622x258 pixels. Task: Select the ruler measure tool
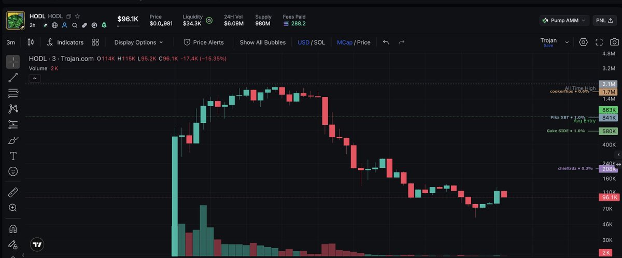click(13, 193)
